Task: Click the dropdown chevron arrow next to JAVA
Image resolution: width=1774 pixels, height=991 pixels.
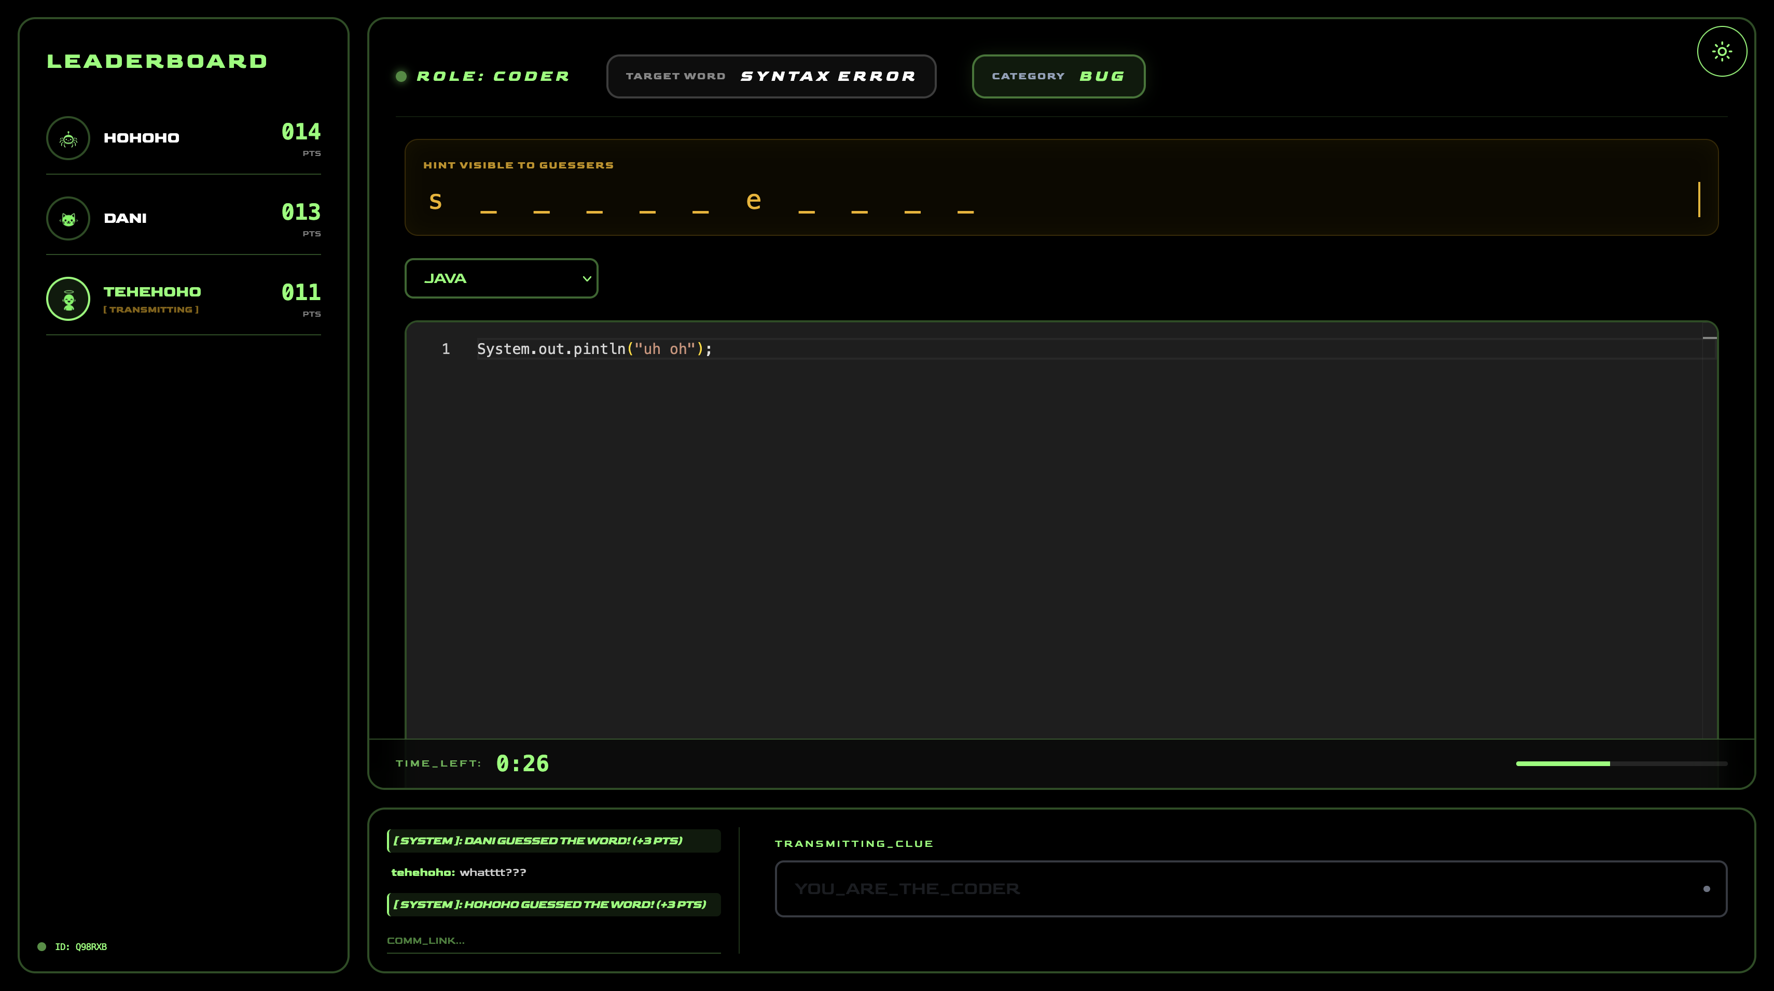Action: click(587, 279)
